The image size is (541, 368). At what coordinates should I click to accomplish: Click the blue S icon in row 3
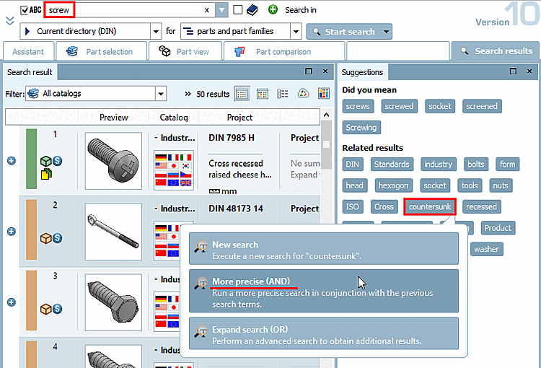(x=57, y=309)
